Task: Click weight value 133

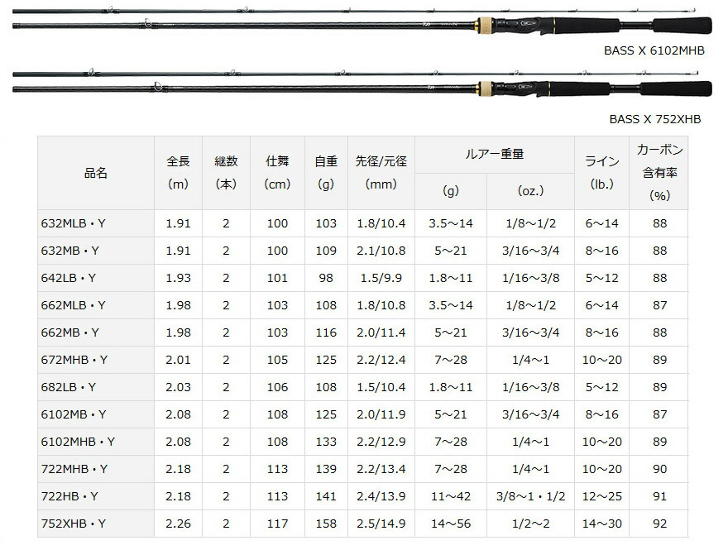Action: point(326,442)
